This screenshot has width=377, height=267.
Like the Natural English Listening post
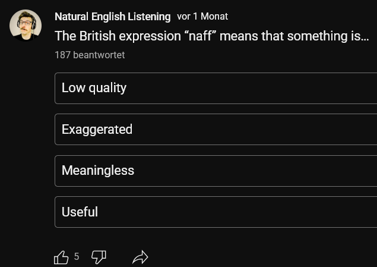tap(61, 257)
